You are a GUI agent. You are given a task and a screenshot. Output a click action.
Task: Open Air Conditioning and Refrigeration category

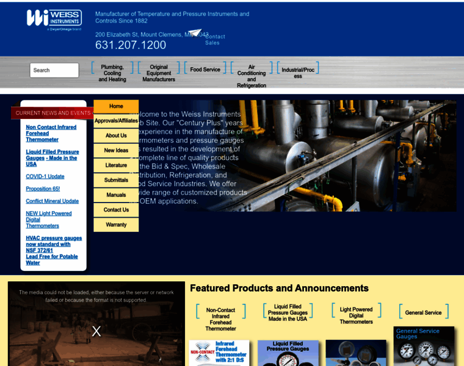[x=252, y=76]
